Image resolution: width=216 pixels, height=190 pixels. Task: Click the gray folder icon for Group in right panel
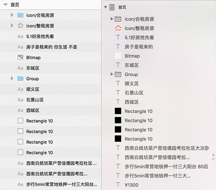(x=118, y=74)
